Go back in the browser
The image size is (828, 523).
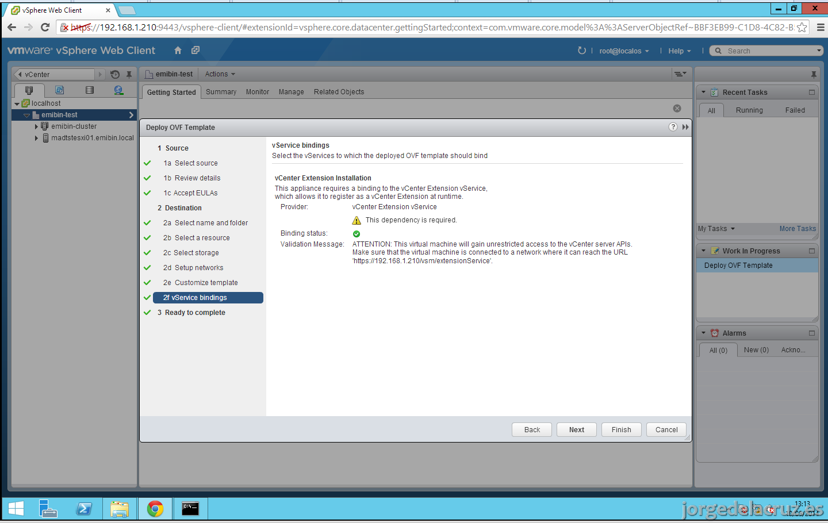(11, 28)
